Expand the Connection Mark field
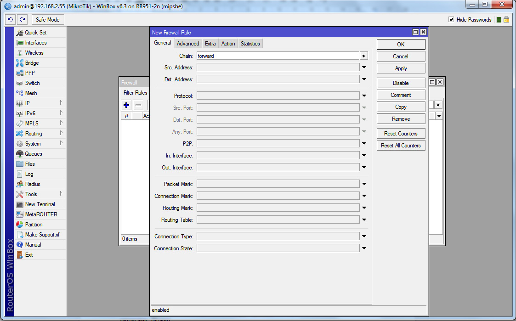 click(364, 196)
